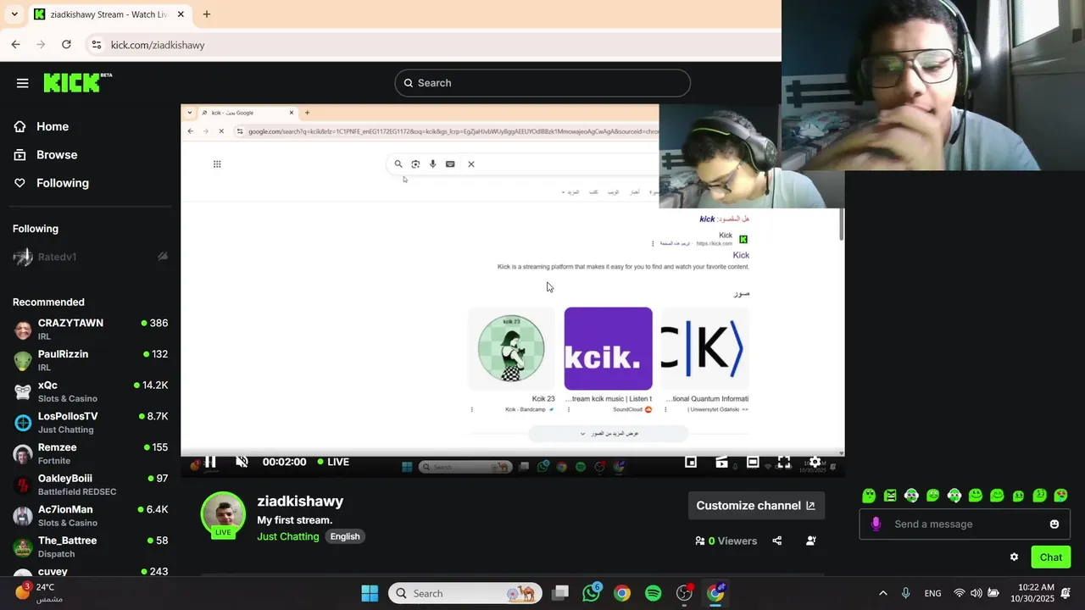
Task: Focus the Send a message field
Action: point(964,524)
